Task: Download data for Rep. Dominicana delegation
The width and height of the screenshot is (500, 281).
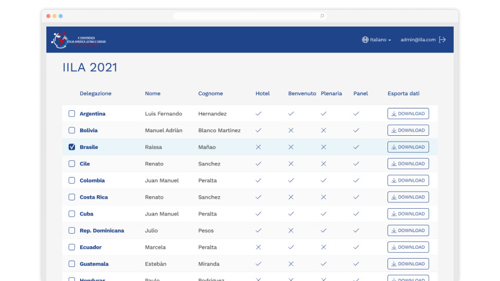Action: click(408, 231)
